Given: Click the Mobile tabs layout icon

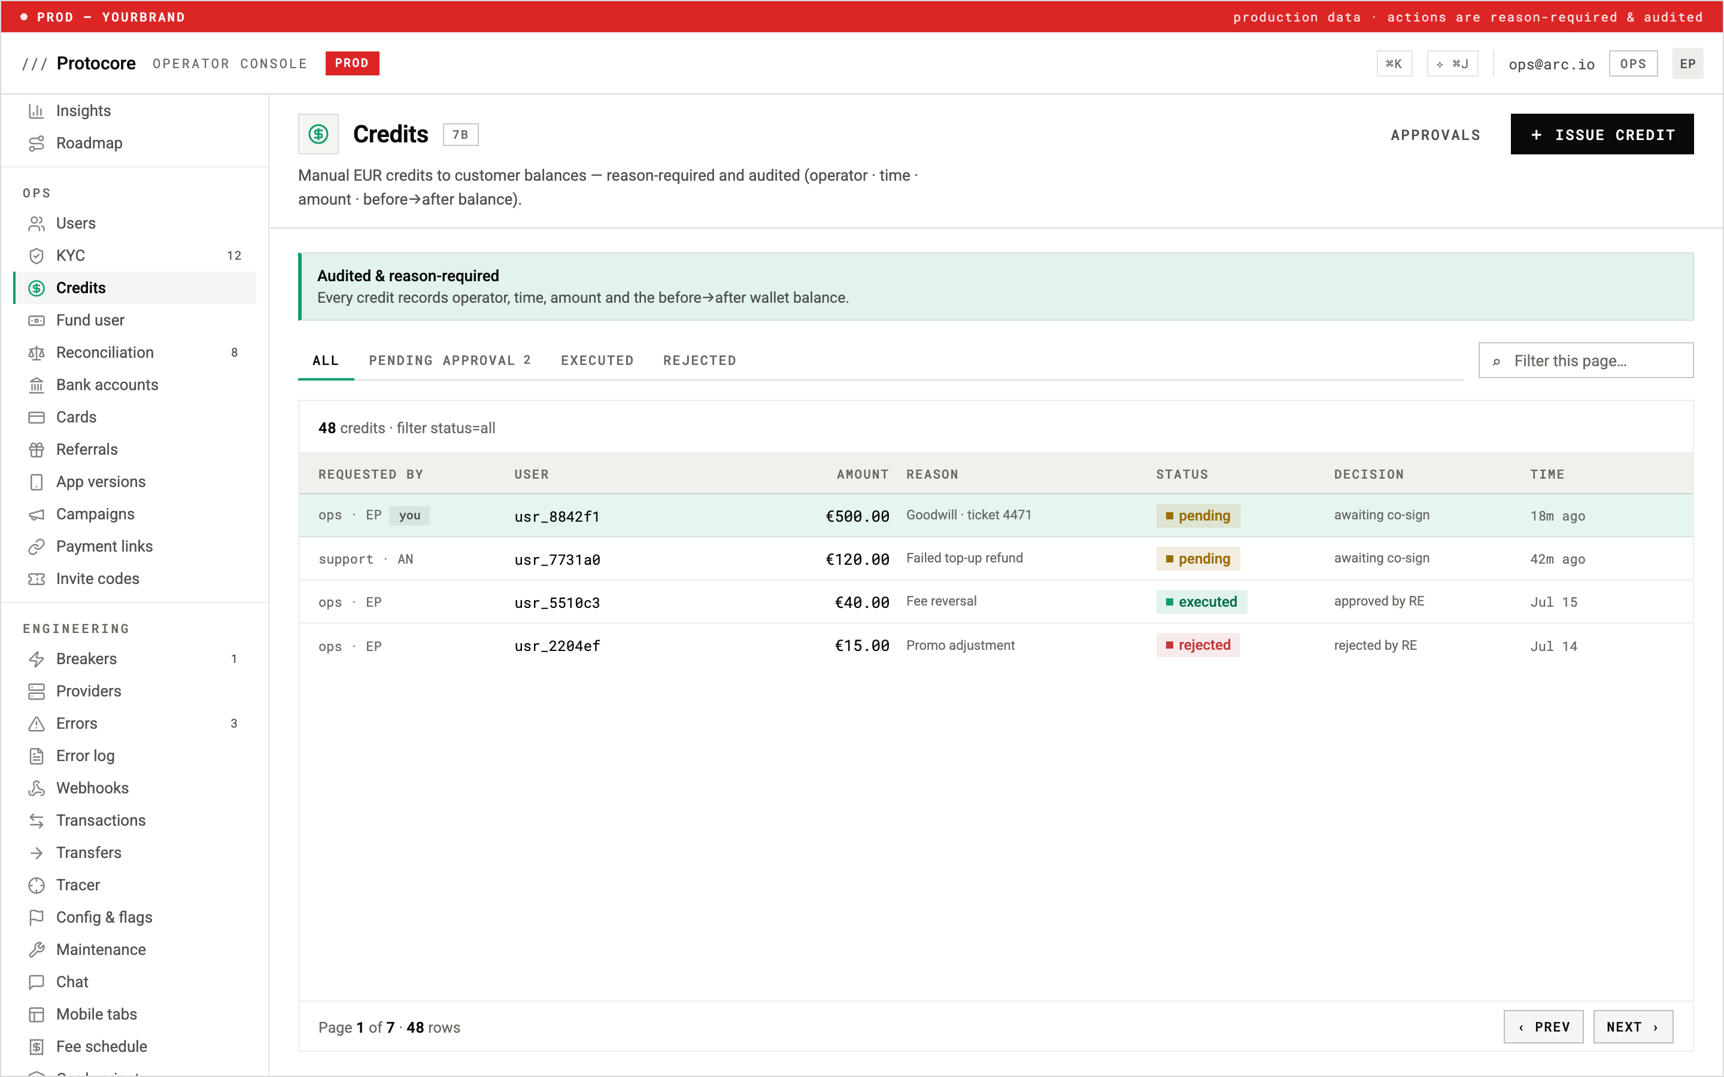Looking at the screenshot, I should 37,1014.
